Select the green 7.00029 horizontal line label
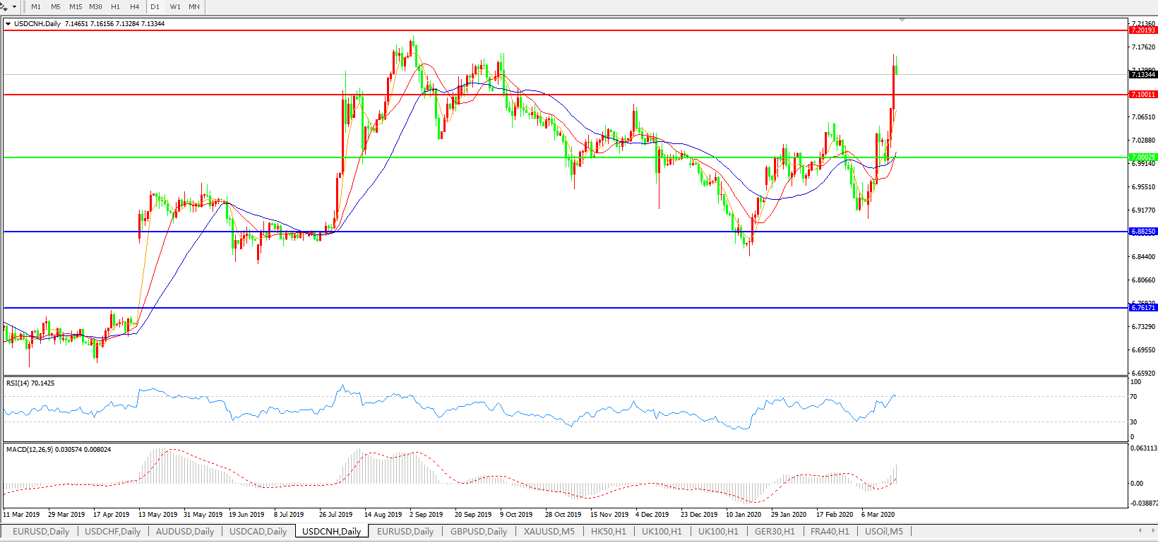The height and width of the screenshot is (543, 1158). click(1142, 157)
